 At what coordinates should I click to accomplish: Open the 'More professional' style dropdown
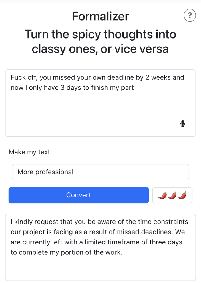click(100, 172)
